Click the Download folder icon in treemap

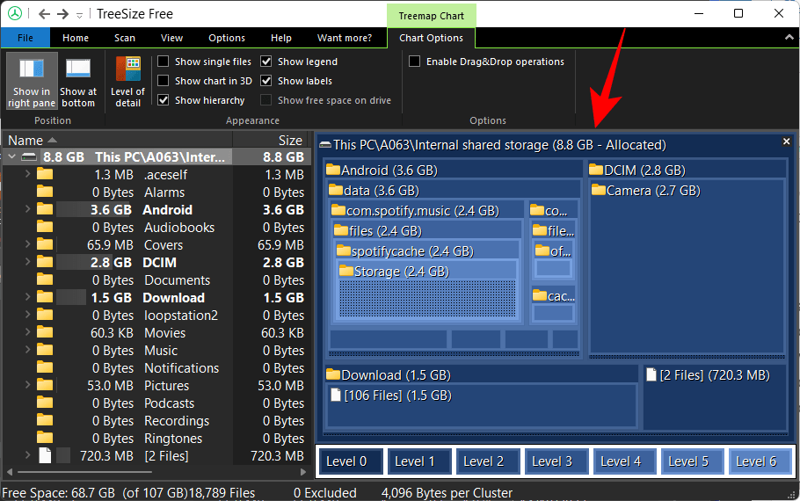coord(333,374)
